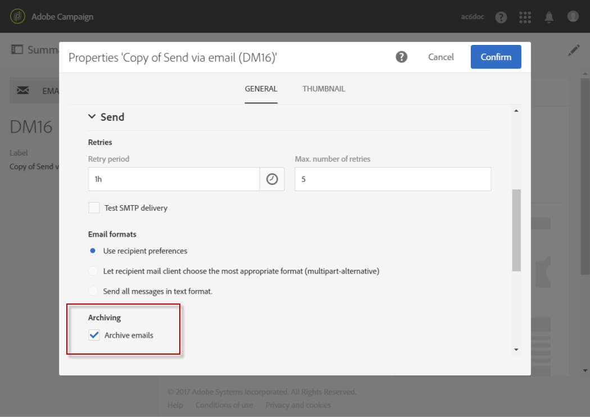Viewport: 590px width, 417px height.
Task: Open contextual help in the Properties dialog
Action: [401, 57]
